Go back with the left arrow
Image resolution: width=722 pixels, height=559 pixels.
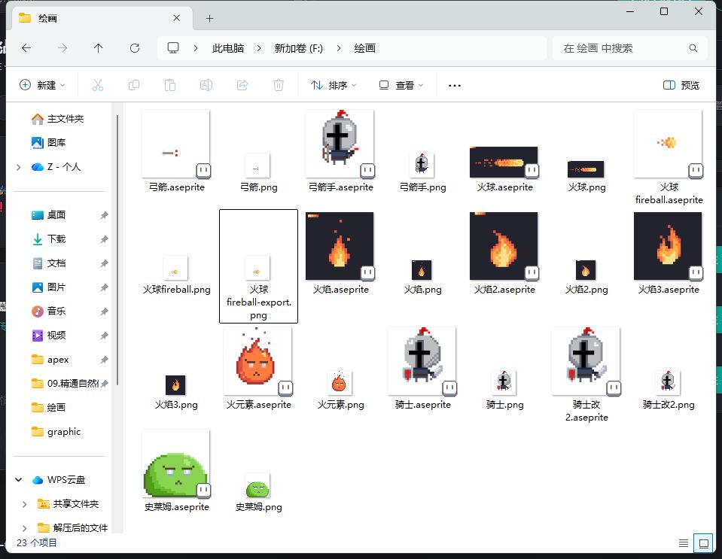(x=26, y=48)
